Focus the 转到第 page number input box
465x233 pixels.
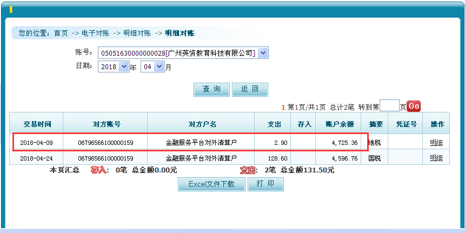389,106
